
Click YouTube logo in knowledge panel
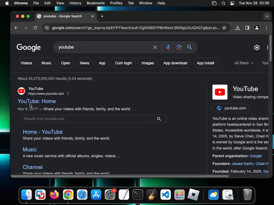pos(220,92)
